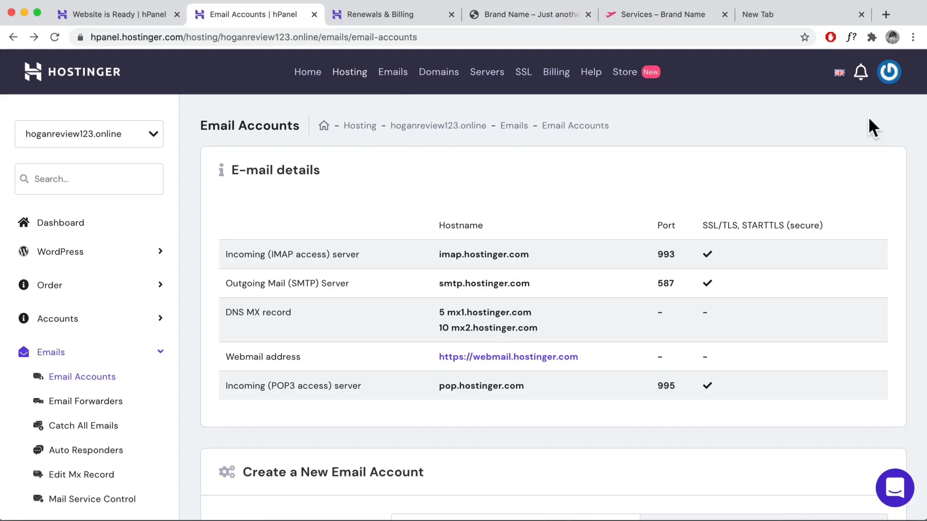This screenshot has height=521, width=927.
Task: Switch to Renewals & Billing tab
Action: coord(380,14)
